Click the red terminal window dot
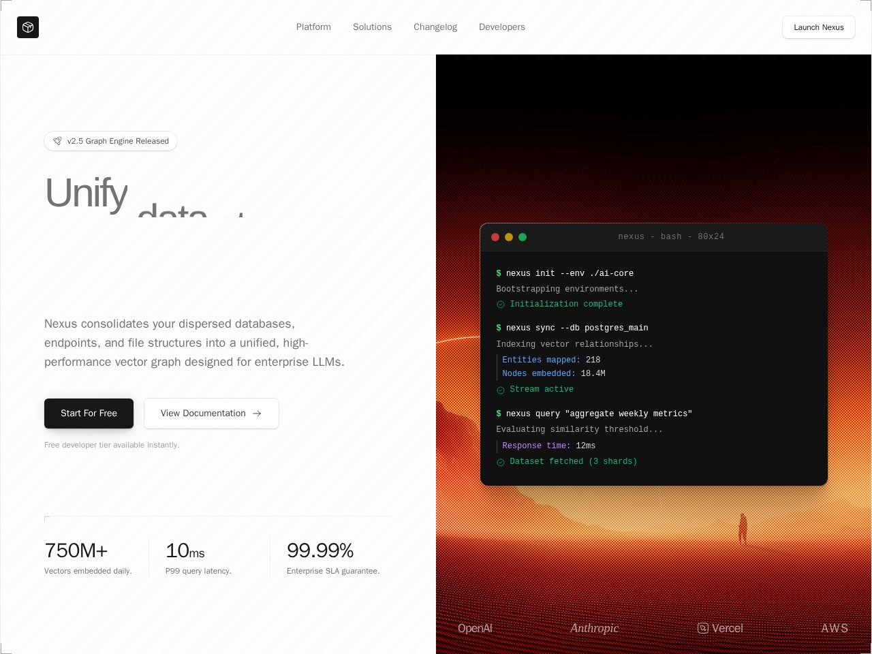The height and width of the screenshot is (654, 872). 495,237
